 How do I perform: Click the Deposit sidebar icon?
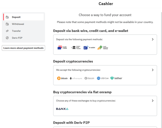[7, 17]
